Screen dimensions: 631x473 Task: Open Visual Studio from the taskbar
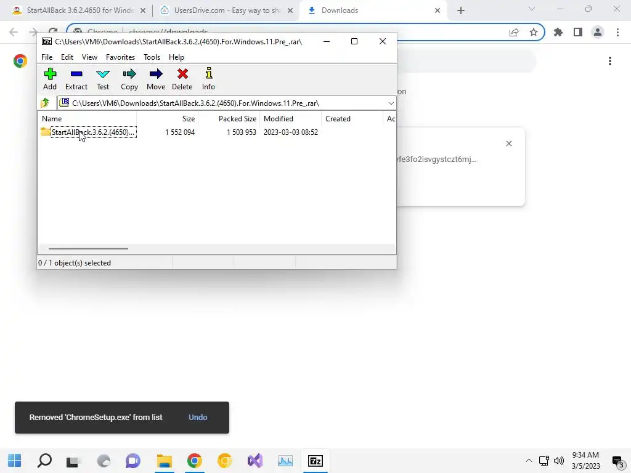click(254, 461)
